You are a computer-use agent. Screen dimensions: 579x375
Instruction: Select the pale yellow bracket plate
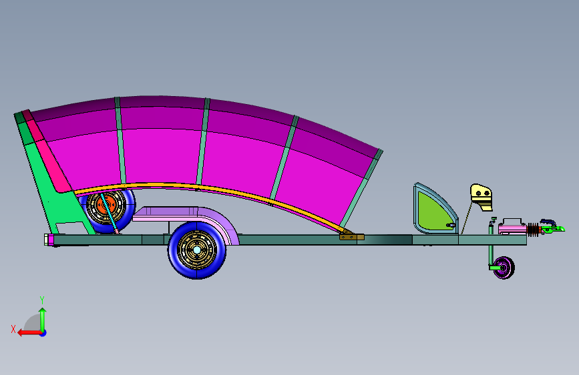481,196
